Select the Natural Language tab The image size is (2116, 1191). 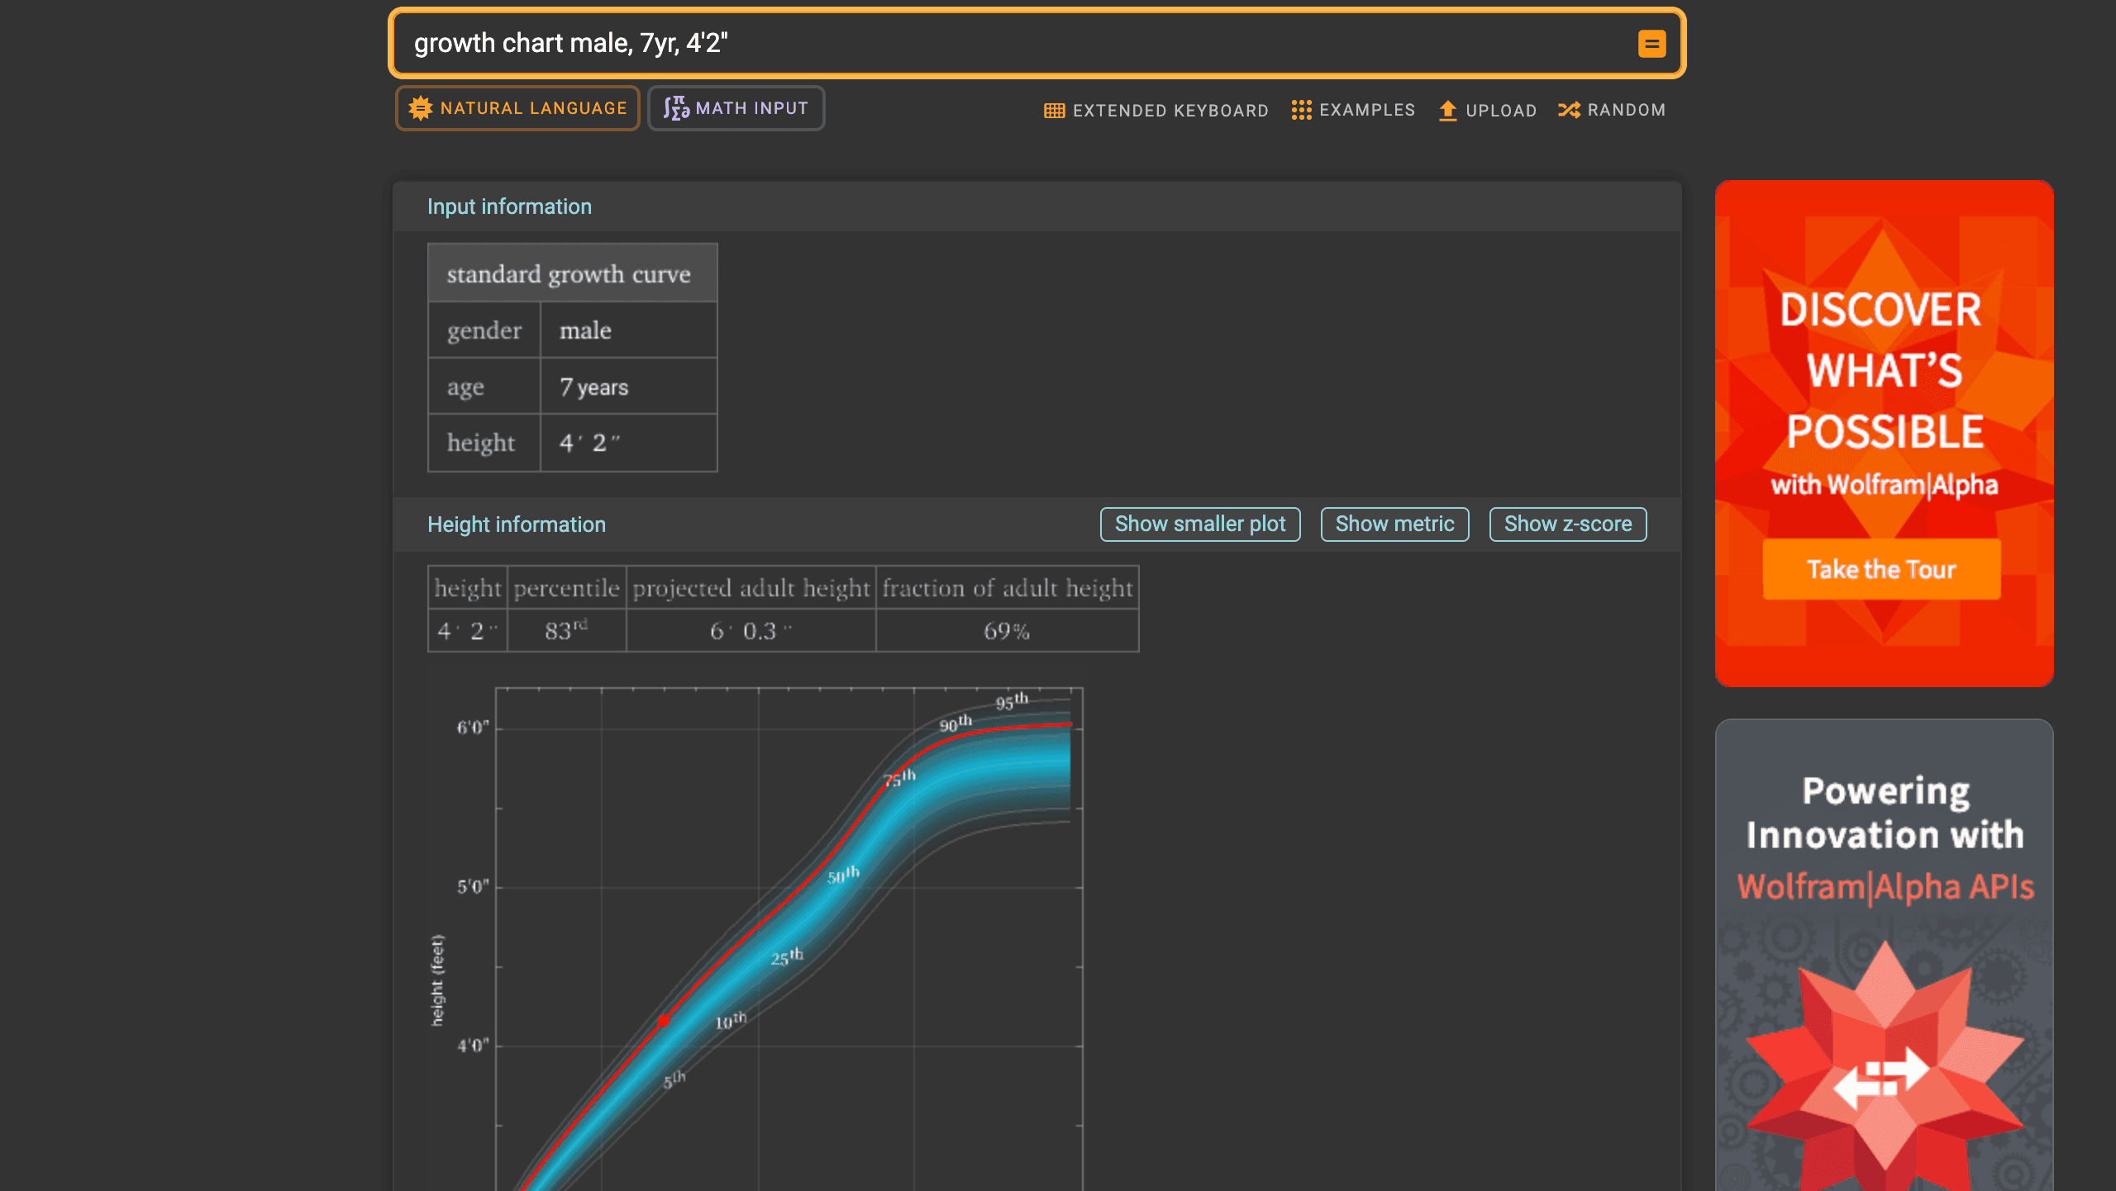(517, 107)
